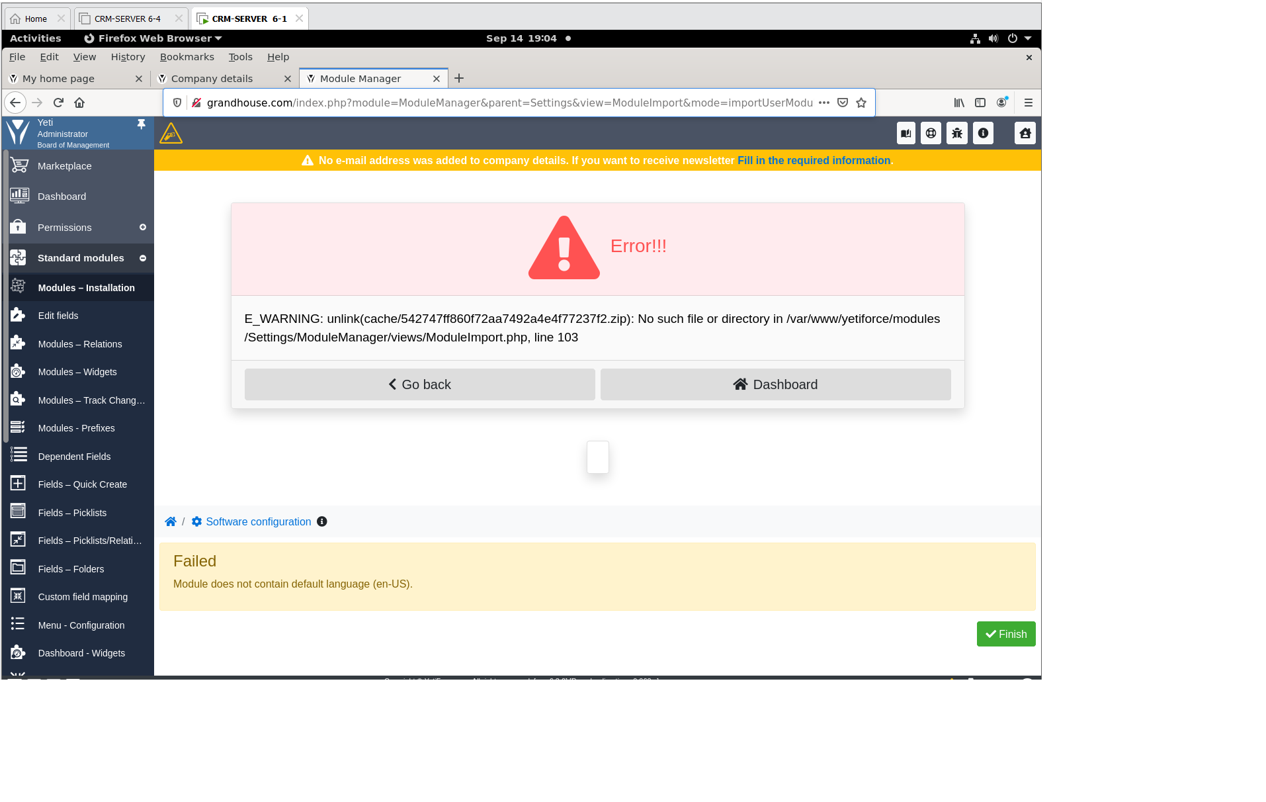Toggle tracking protection shield in address bar
The height and width of the screenshot is (802, 1266).
177,103
